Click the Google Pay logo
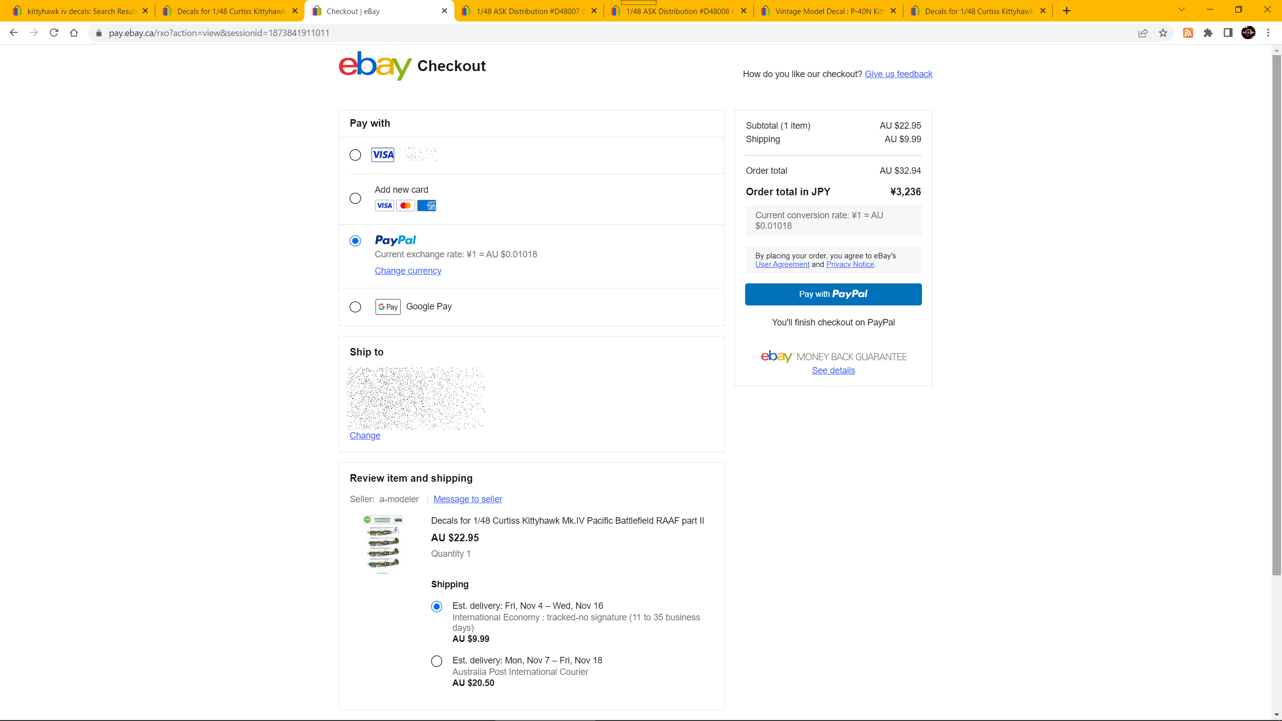 coord(388,307)
